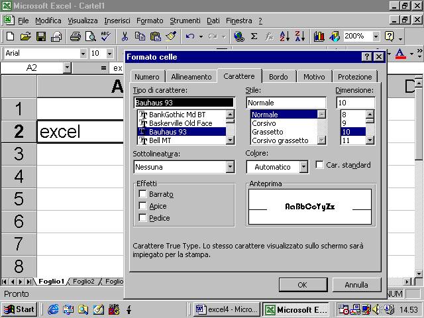The image size is (424, 318).
Task: Click the New workbook icon
Action: pyautogui.click(x=10, y=36)
